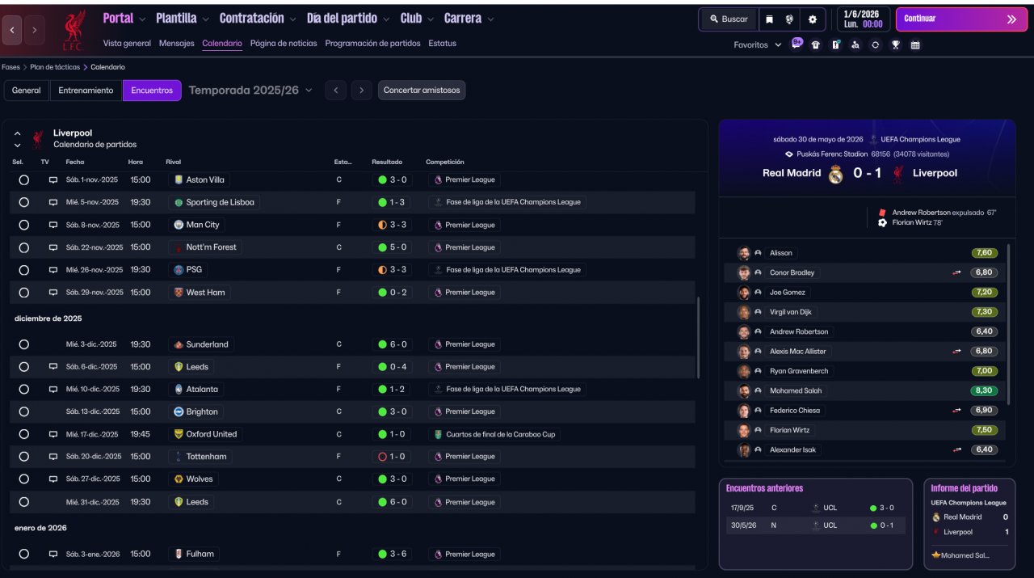Open the Favoritos dropdown

tap(757, 45)
